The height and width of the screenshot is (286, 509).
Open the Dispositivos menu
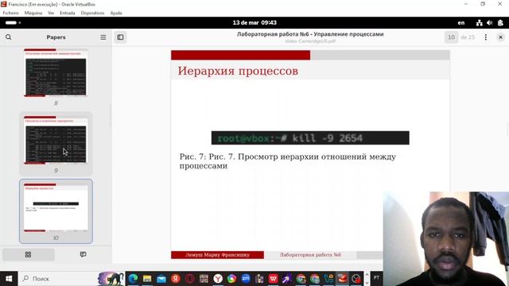click(92, 13)
